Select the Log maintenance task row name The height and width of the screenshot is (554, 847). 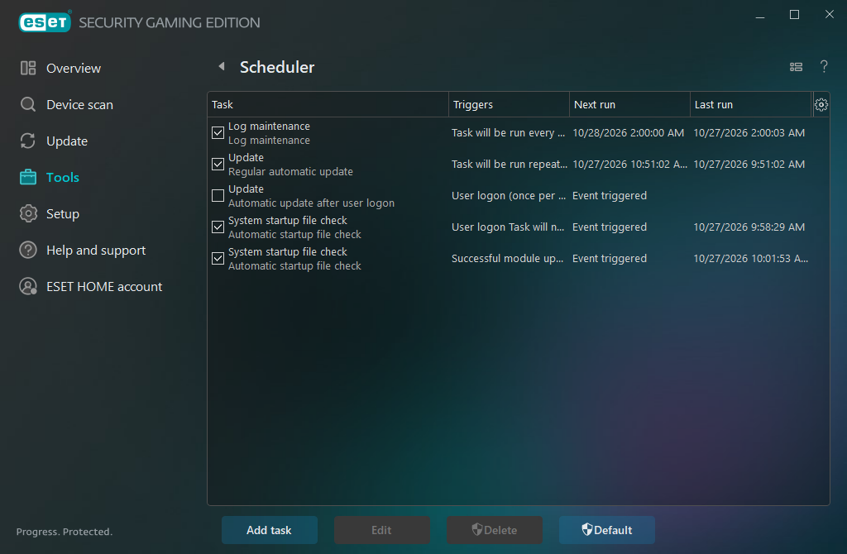click(x=269, y=126)
